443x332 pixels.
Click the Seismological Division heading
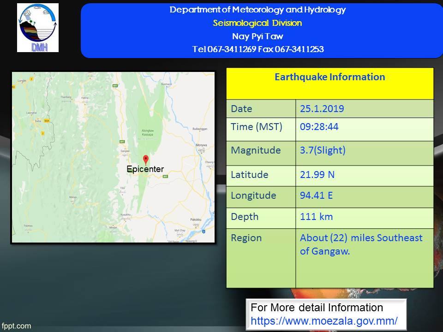(x=257, y=23)
